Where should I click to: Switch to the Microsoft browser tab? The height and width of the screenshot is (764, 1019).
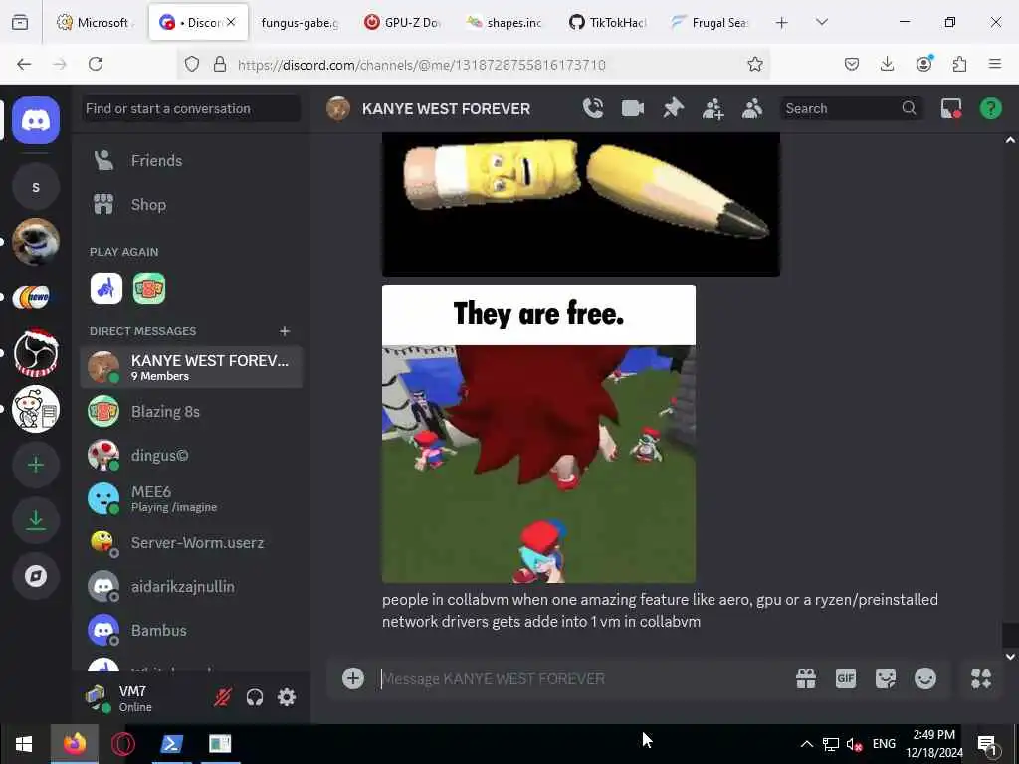click(95, 22)
